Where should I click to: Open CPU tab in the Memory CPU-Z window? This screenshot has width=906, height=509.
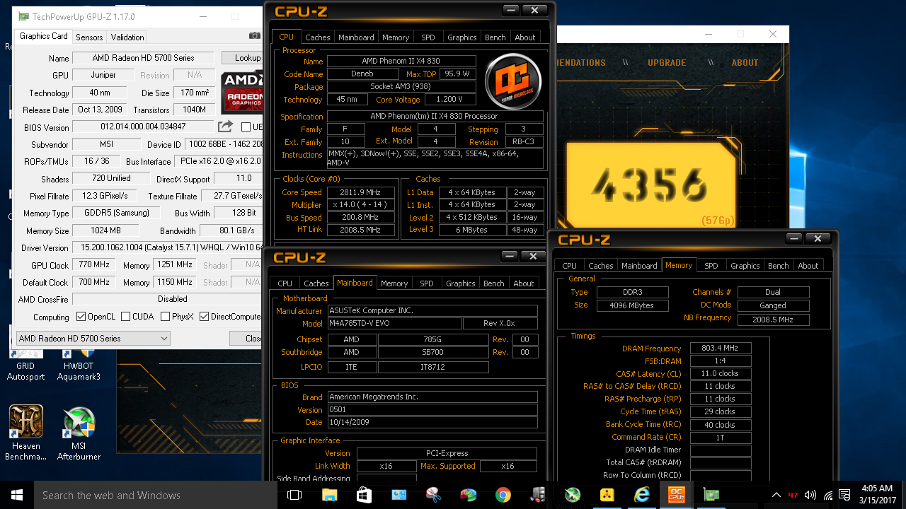click(569, 266)
